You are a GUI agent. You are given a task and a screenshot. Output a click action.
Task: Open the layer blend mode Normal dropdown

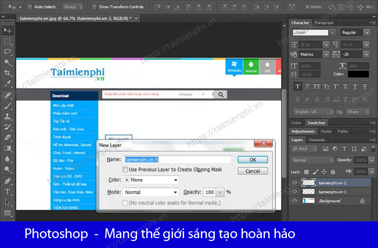pos(312,160)
